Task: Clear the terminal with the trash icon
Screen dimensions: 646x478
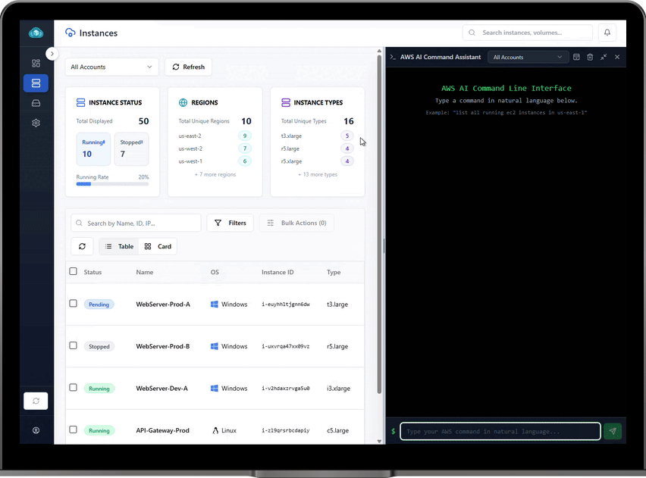Action: [x=590, y=58]
